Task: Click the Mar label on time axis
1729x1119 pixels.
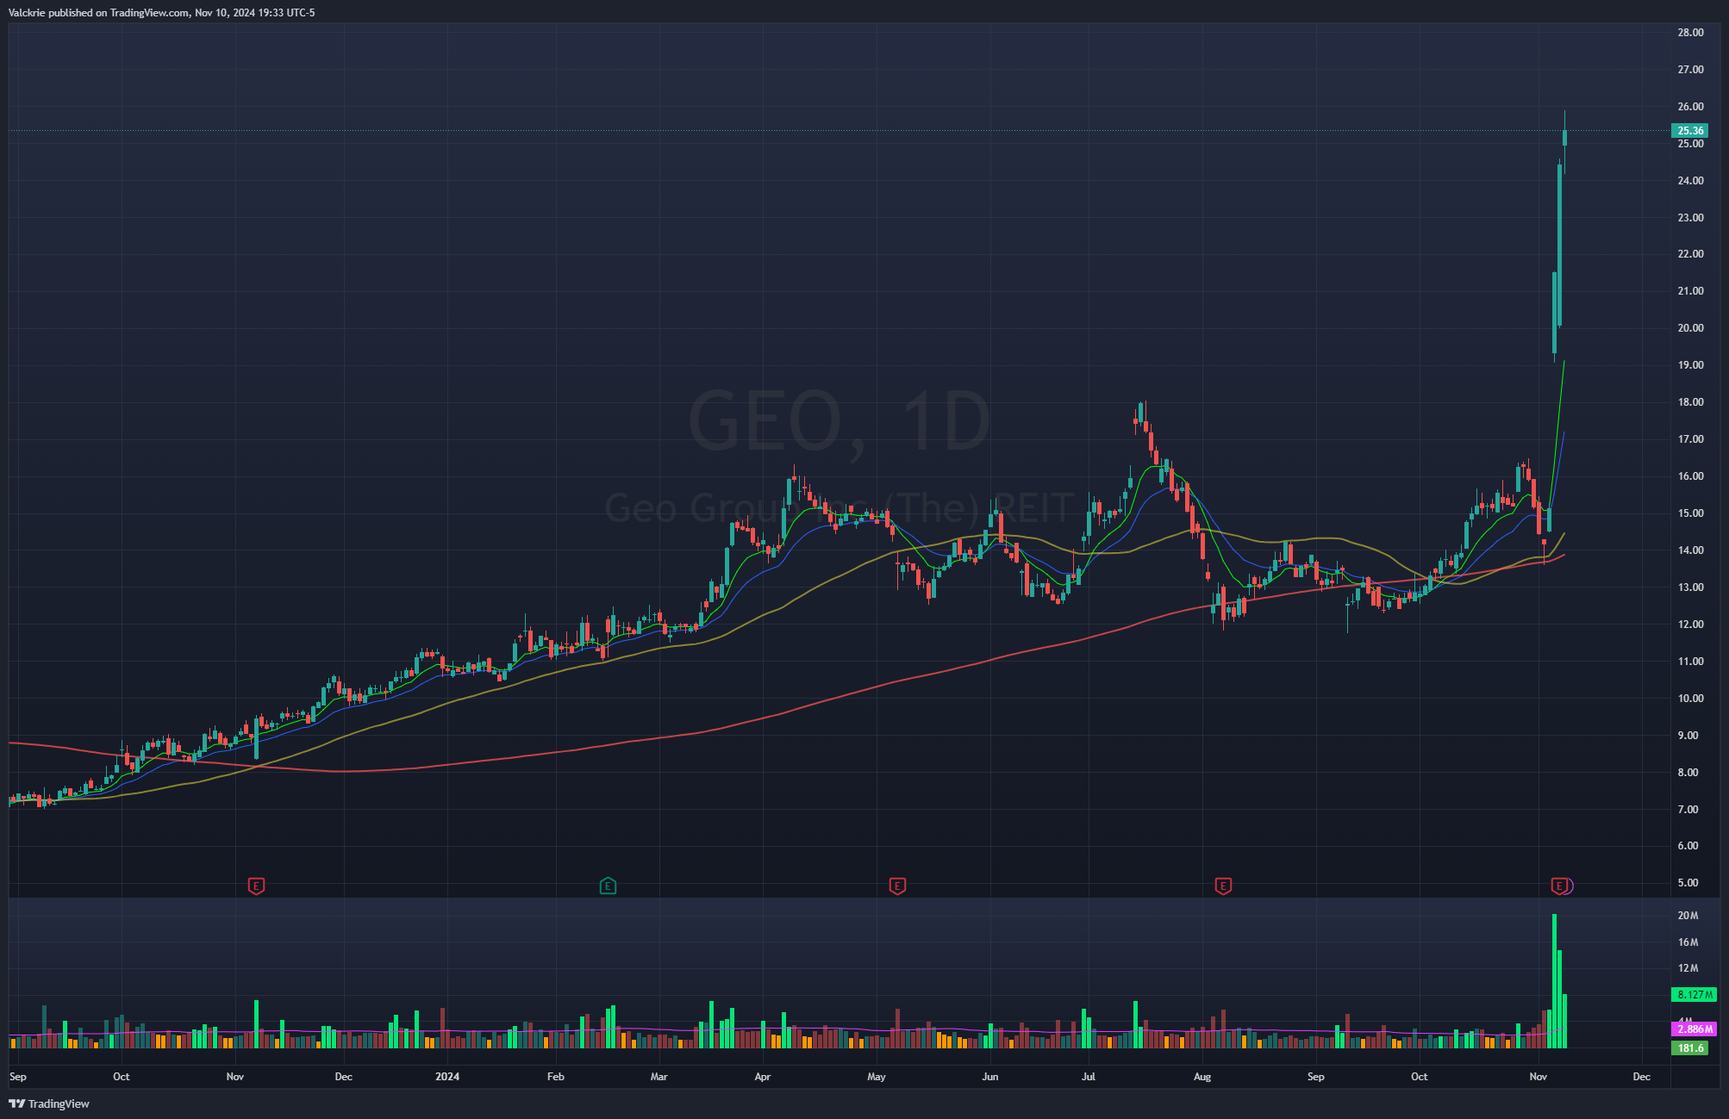Action: point(659,1077)
